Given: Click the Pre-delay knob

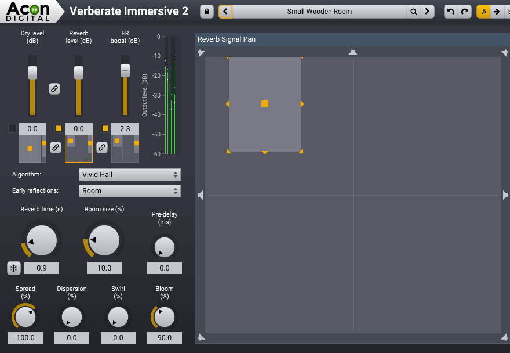Looking at the screenshot, I should tap(164, 247).
